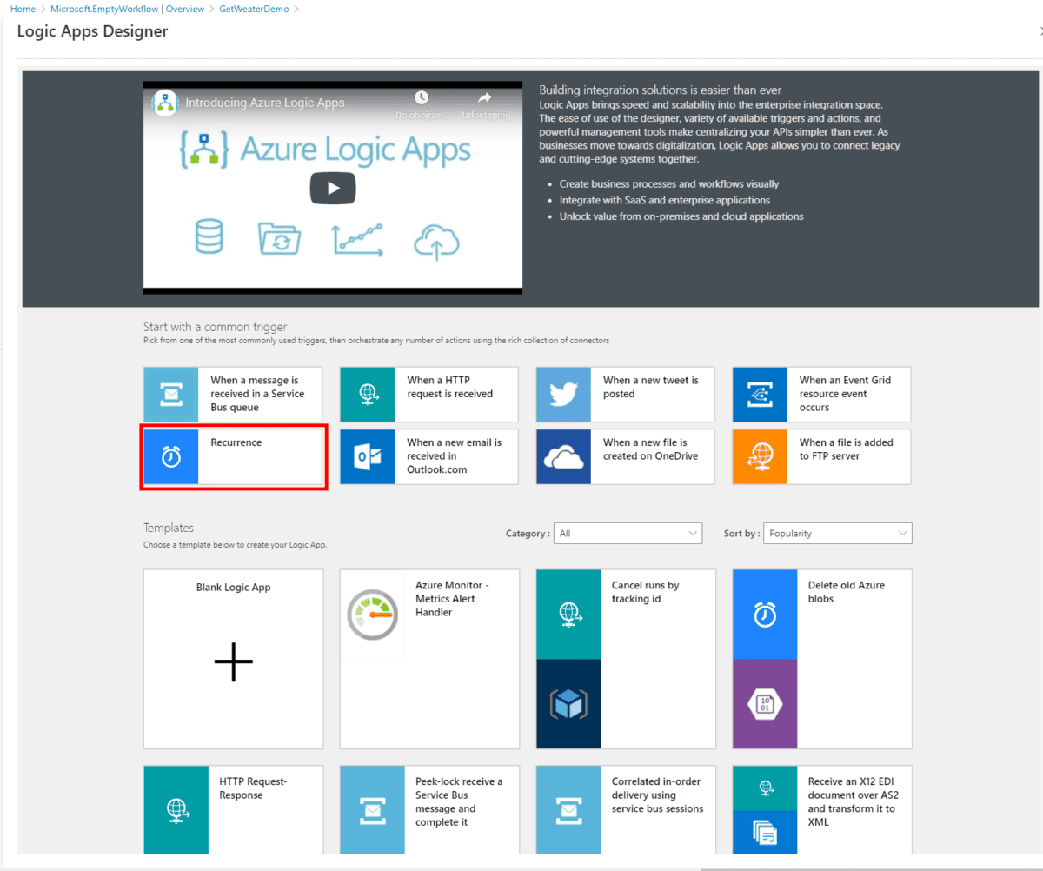Select the Blank Logic App template
This screenshot has width=1043, height=871.
(234, 659)
